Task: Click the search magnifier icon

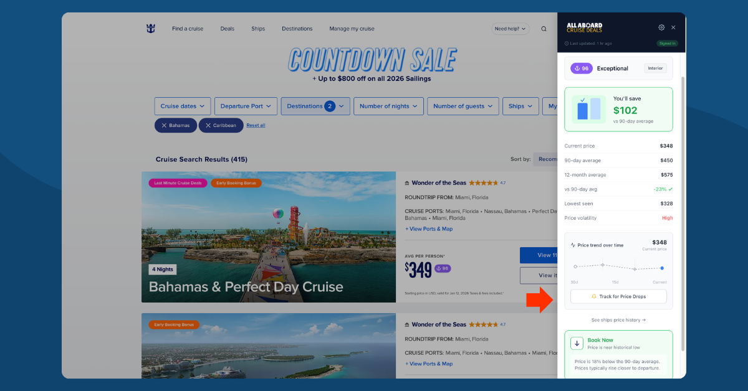Action: (x=544, y=29)
